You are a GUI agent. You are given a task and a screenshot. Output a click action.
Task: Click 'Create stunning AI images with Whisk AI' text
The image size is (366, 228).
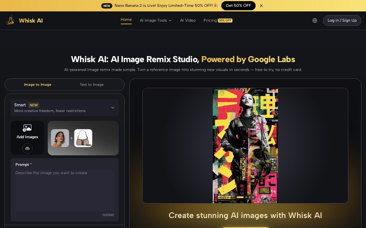pos(245,215)
